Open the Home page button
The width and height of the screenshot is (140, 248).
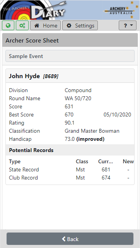point(45,25)
